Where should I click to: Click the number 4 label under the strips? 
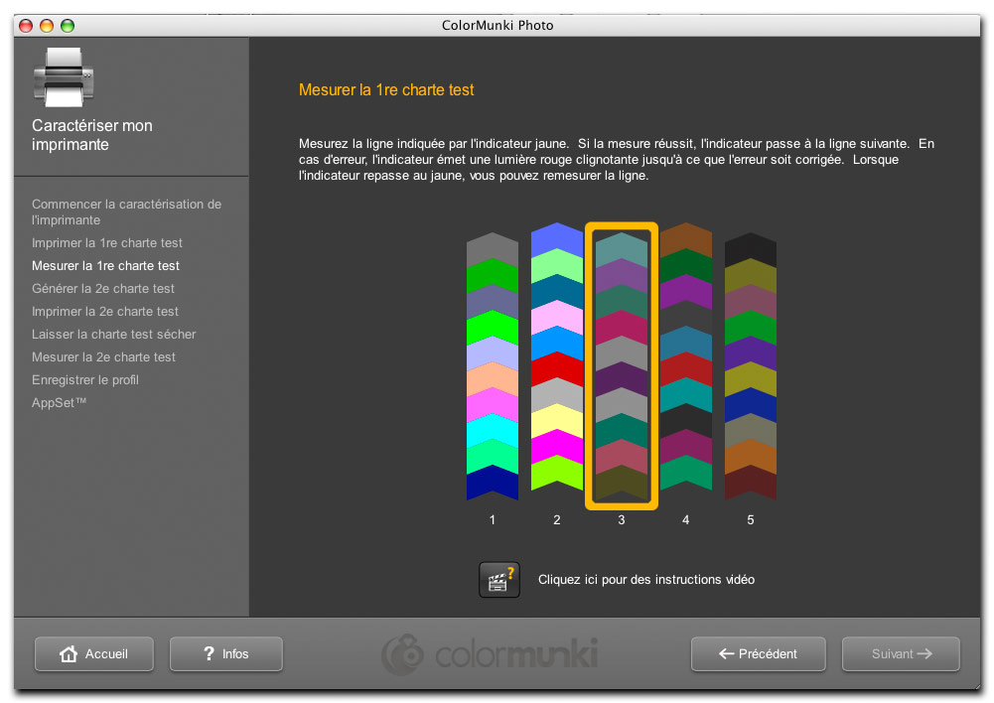click(686, 519)
